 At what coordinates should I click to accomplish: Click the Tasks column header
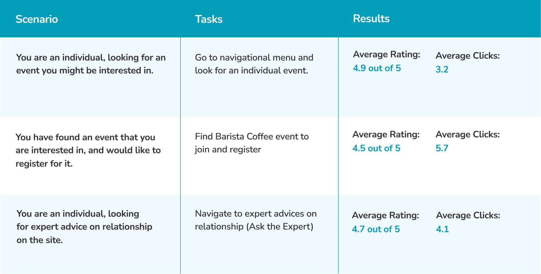click(x=208, y=19)
